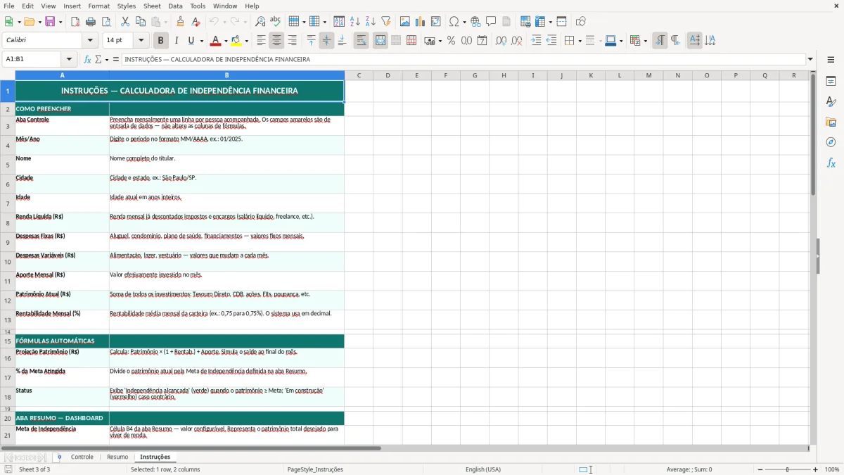Export directly as PDF
The image size is (844, 475).
[x=75, y=22]
